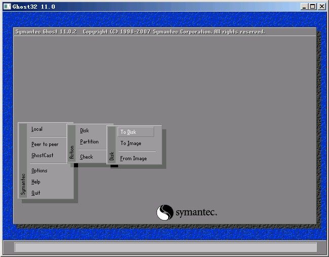Pick Disk in the Action submenu
The image size is (329, 257).
pyautogui.click(x=85, y=131)
